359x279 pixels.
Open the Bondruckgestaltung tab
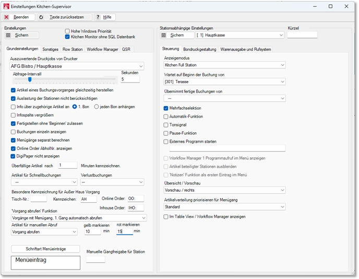tap(200, 49)
